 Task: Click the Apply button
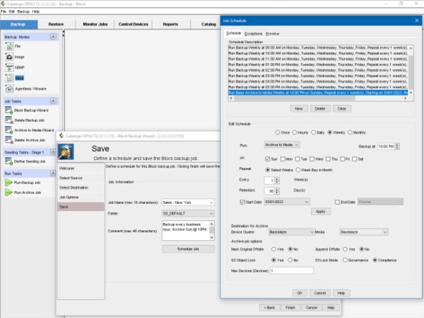tap(321, 211)
